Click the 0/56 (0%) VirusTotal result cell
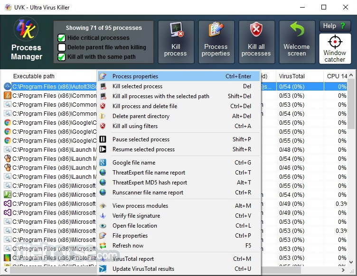Image resolution: width=357 pixels, height=276 pixels. pyautogui.click(x=292, y=177)
